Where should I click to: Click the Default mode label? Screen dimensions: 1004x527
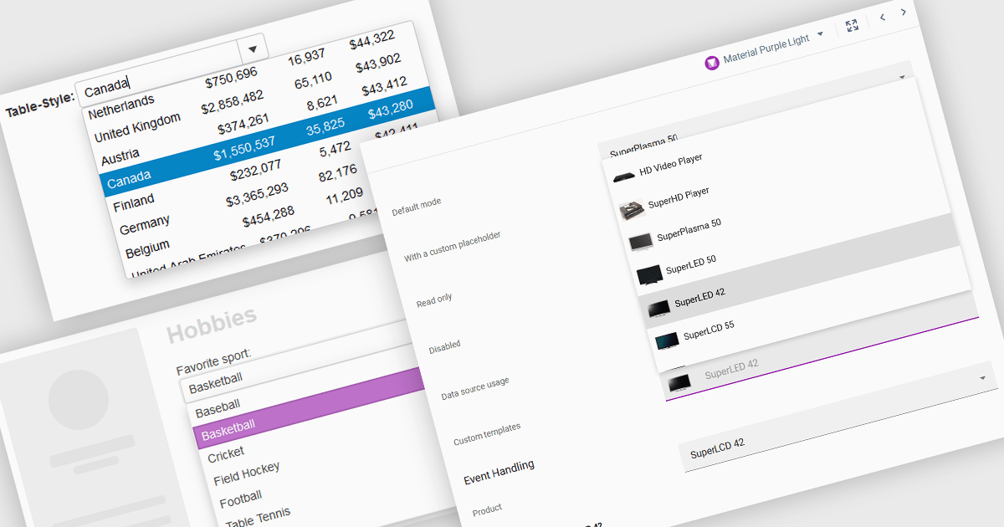pyautogui.click(x=416, y=207)
